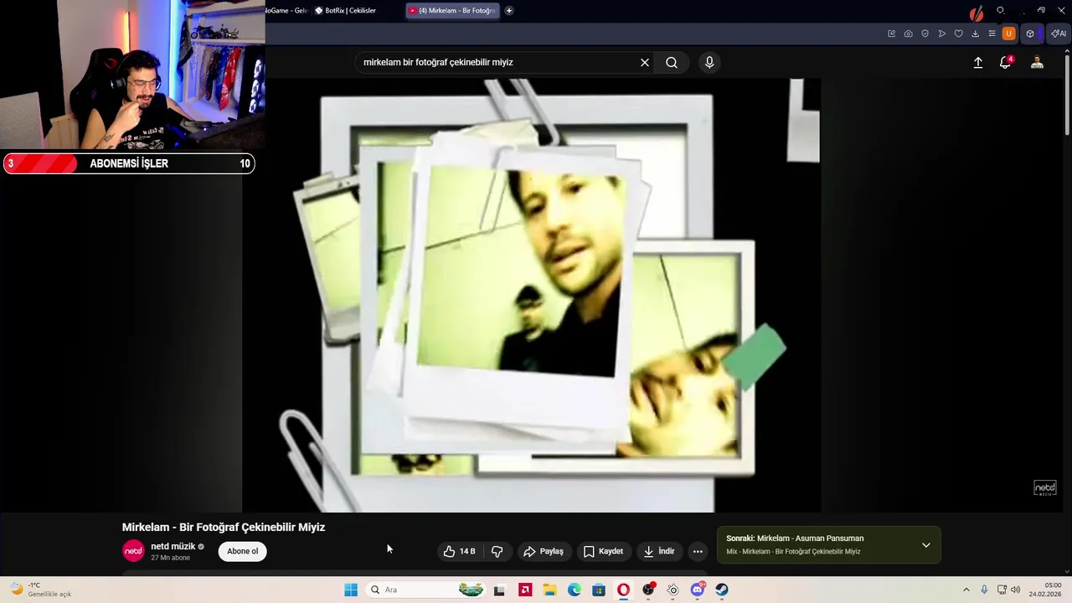The height and width of the screenshot is (603, 1072).
Task: Click the browser tab search magnifier icon
Action: coord(1000,11)
